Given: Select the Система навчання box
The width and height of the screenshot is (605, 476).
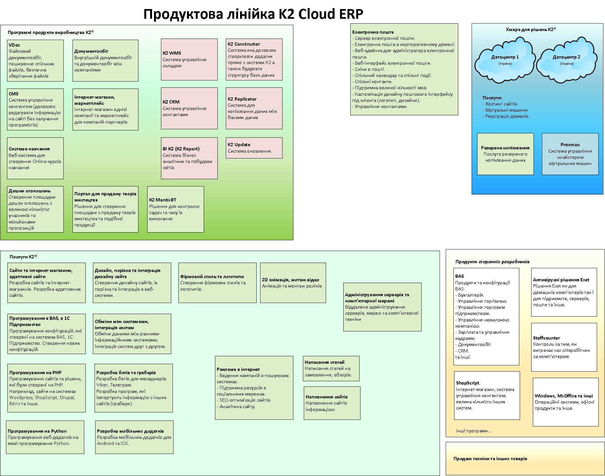Looking at the screenshot, I should click(x=35, y=158).
